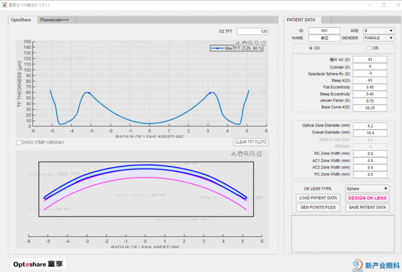Enable the SHOW STEEP MERIDIAN checkbox
The height and width of the screenshot is (272, 402).
point(19,142)
